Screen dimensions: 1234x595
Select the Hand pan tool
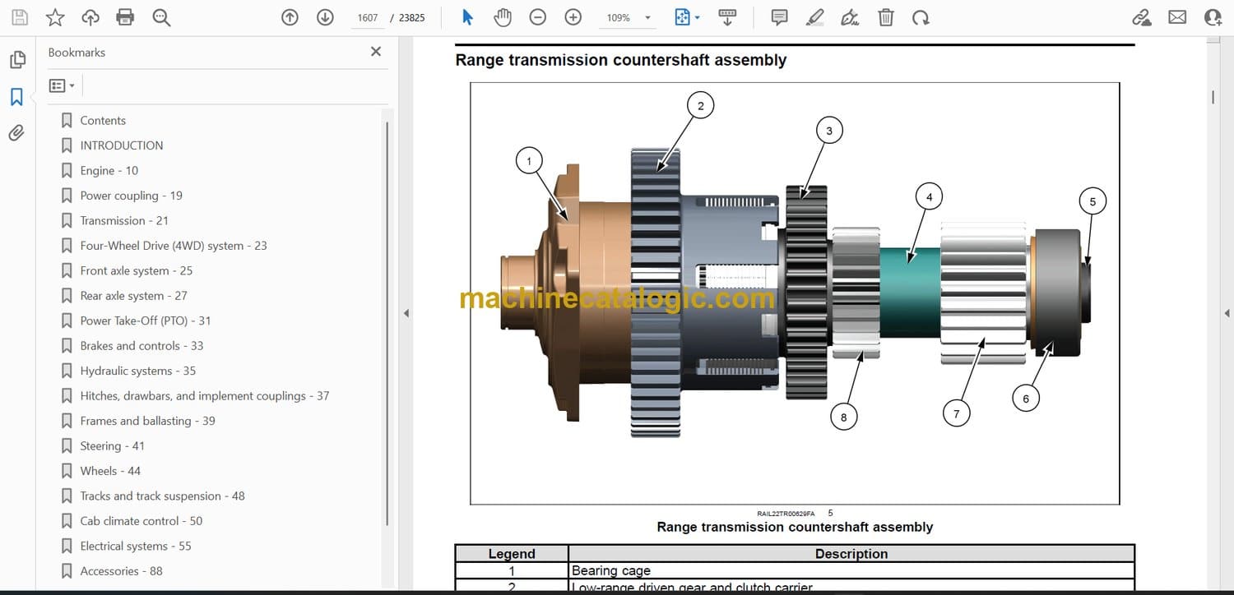coord(503,17)
